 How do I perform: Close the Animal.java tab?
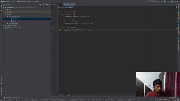[x=74, y=5]
